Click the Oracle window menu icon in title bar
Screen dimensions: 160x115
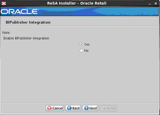coord(4,3)
